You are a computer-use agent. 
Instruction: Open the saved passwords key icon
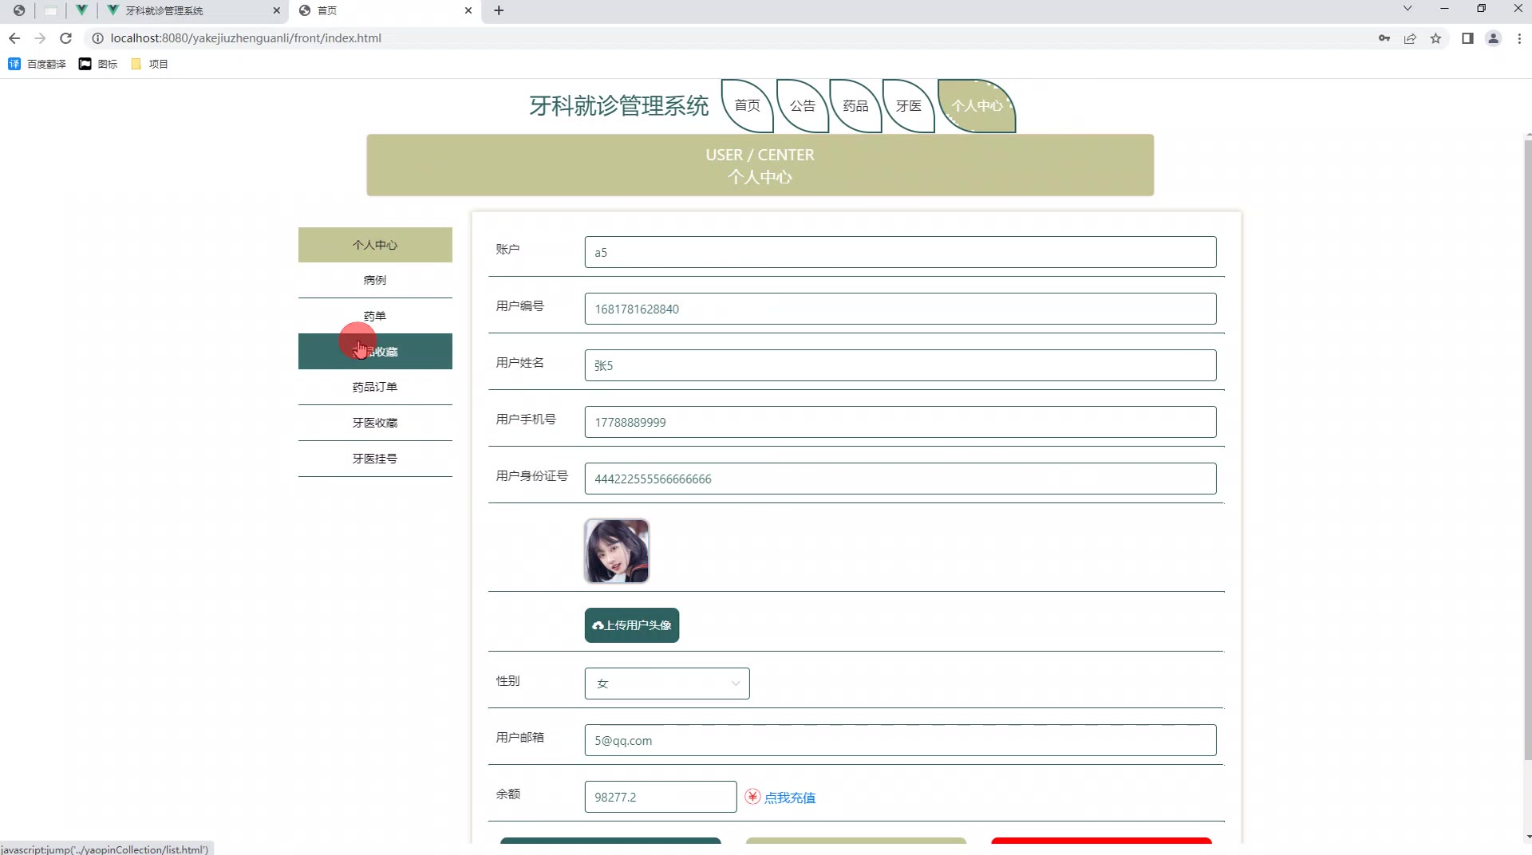click(x=1384, y=38)
